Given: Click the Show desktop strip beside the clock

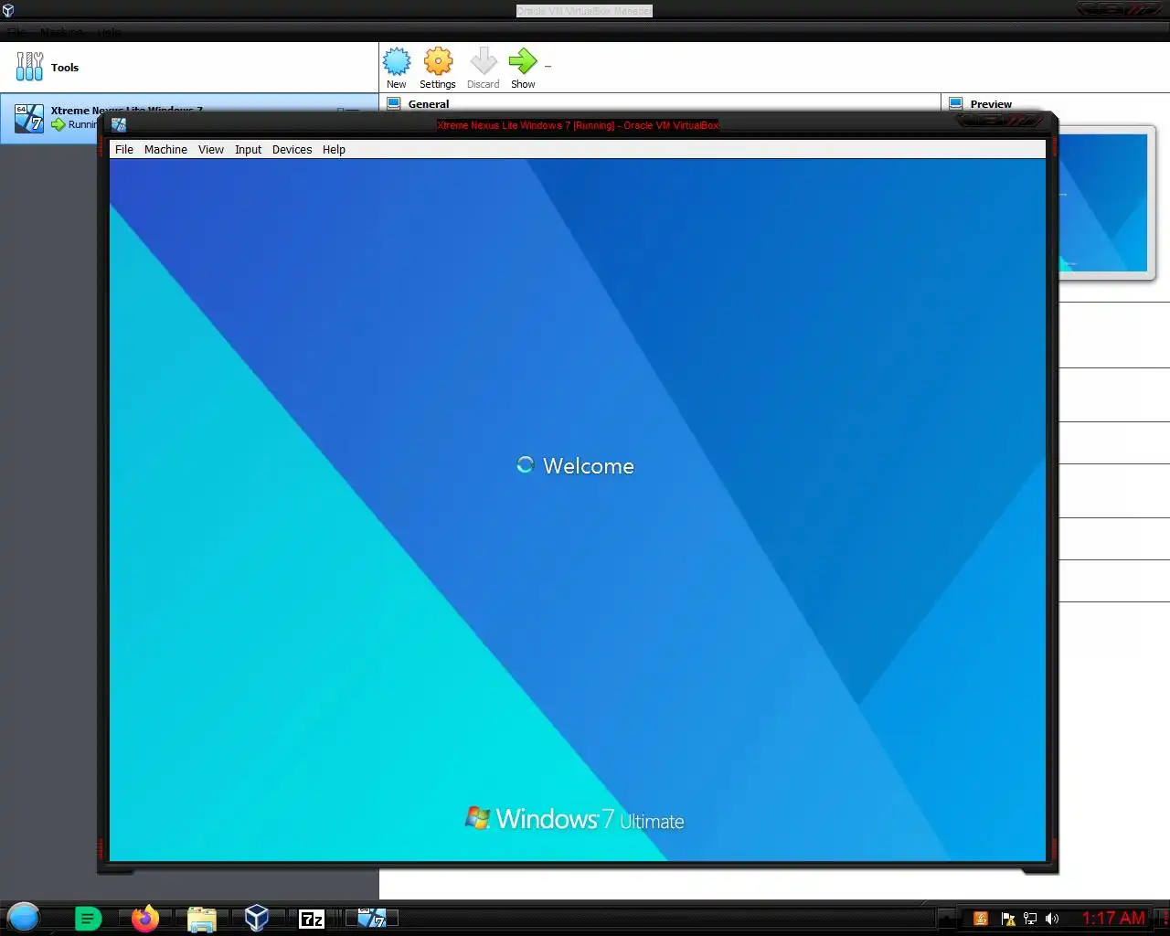Looking at the screenshot, I should click(1163, 918).
